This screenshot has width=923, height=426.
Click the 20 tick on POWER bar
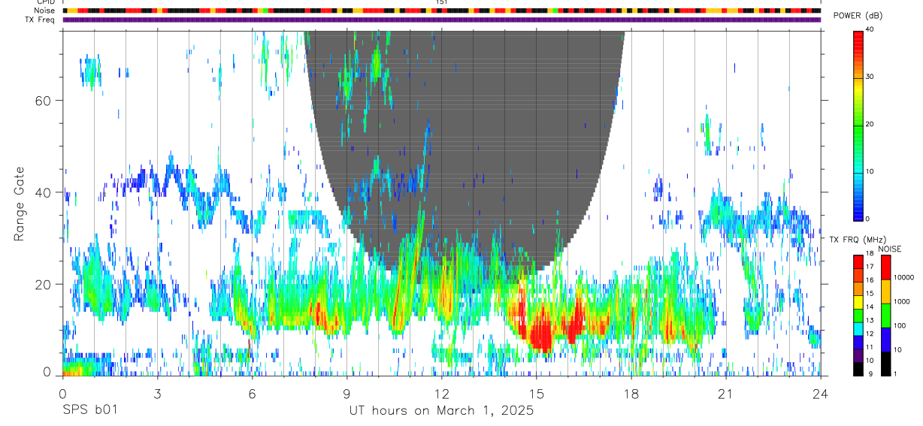pyautogui.click(x=870, y=124)
